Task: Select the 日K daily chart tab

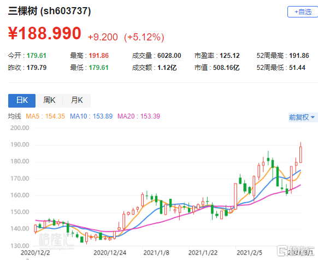Action: coord(22,101)
